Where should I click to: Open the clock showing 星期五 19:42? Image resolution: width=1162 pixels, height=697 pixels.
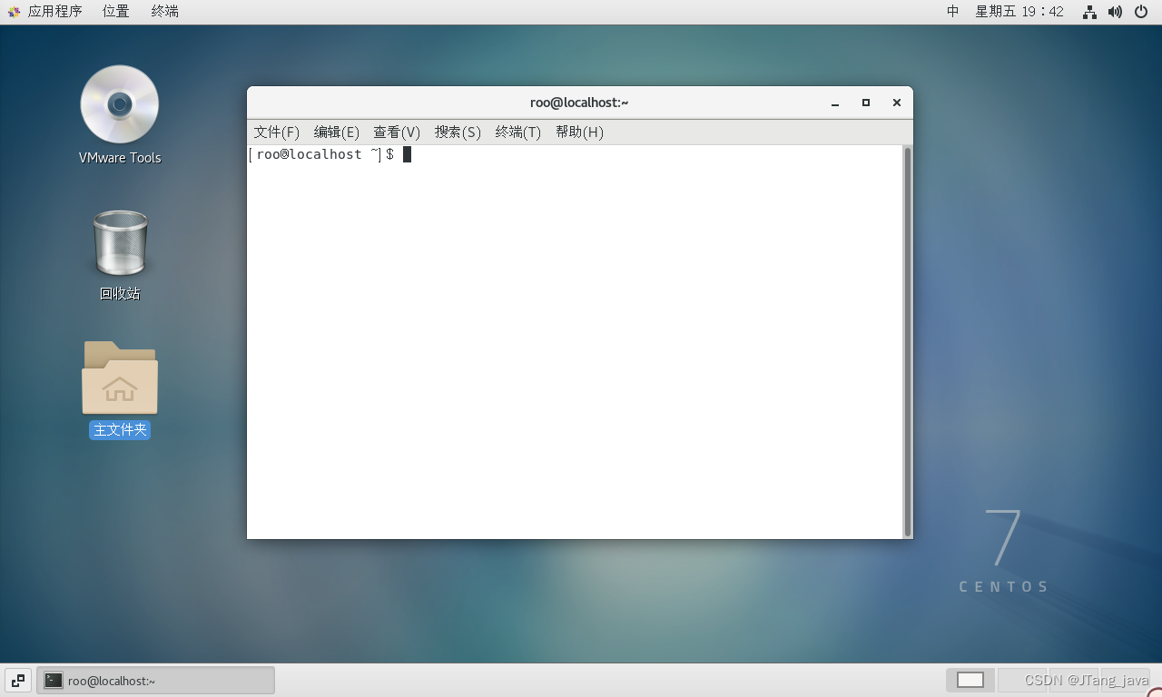point(1019,12)
